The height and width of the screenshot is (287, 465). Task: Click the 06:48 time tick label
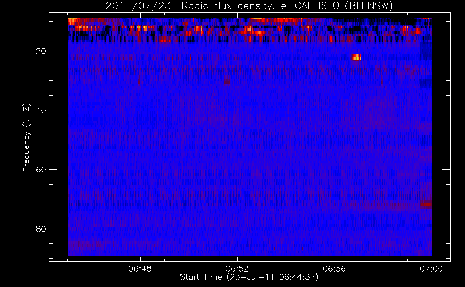click(x=140, y=269)
